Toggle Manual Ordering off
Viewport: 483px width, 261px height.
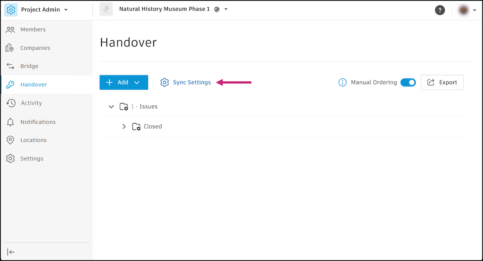(408, 82)
